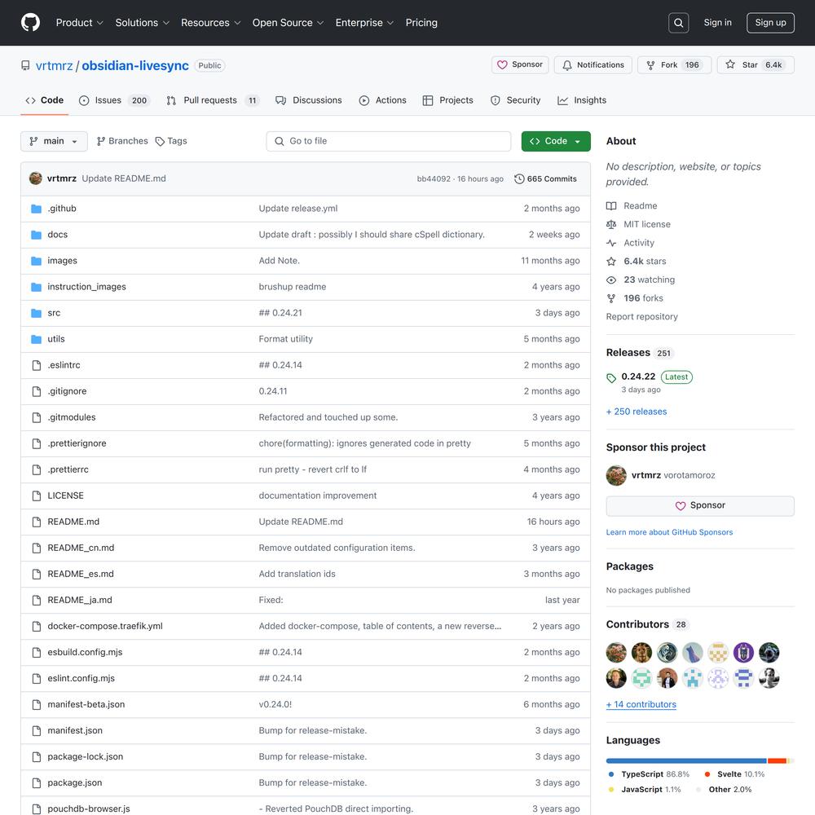View 665 Commits history
The image size is (815, 815).
click(x=546, y=178)
